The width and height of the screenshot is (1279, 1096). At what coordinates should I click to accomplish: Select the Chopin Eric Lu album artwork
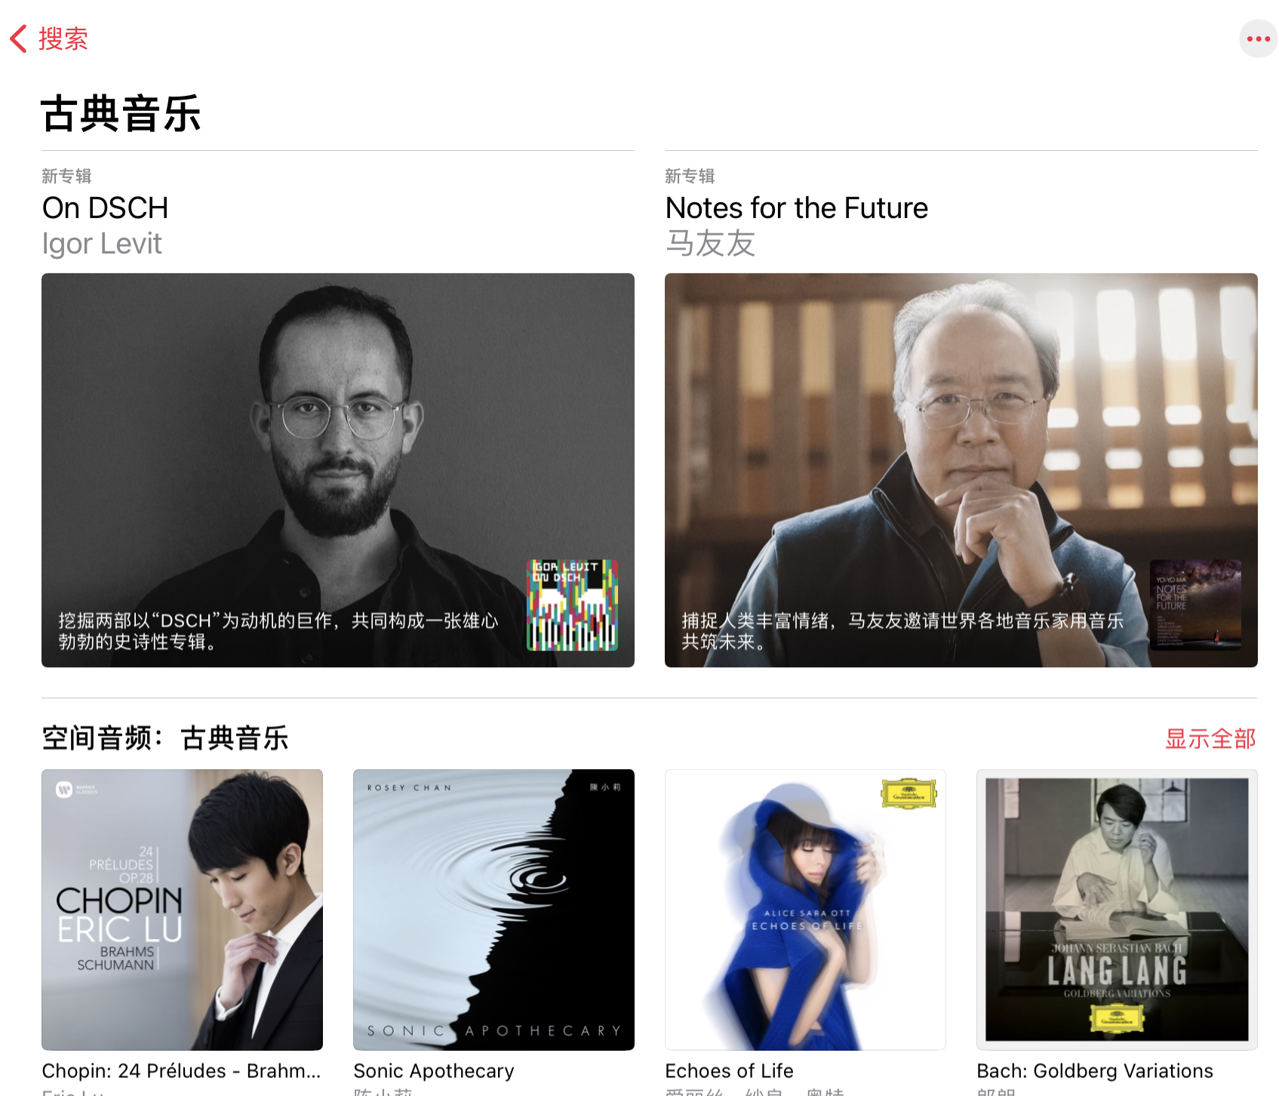click(182, 910)
